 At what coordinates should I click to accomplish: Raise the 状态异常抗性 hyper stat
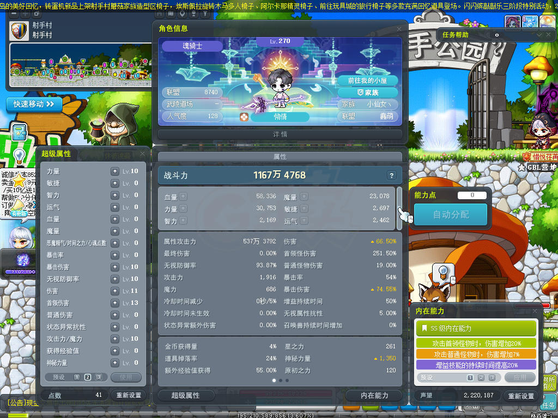114,327
